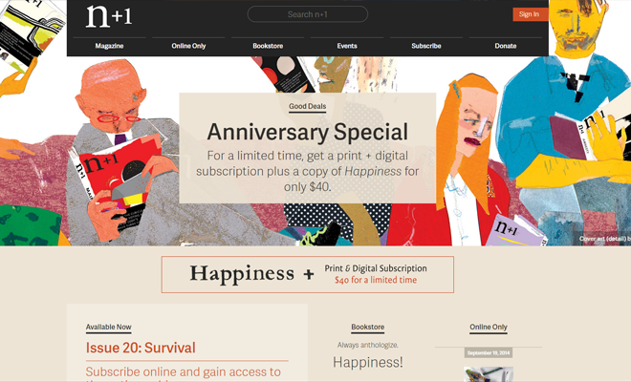Click the n+1 logo in header
The width and height of the screenshot is (631, 382).
point(109,16)
